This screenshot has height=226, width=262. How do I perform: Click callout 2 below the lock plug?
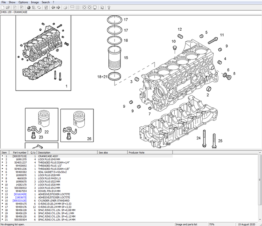tap(208, 95)
